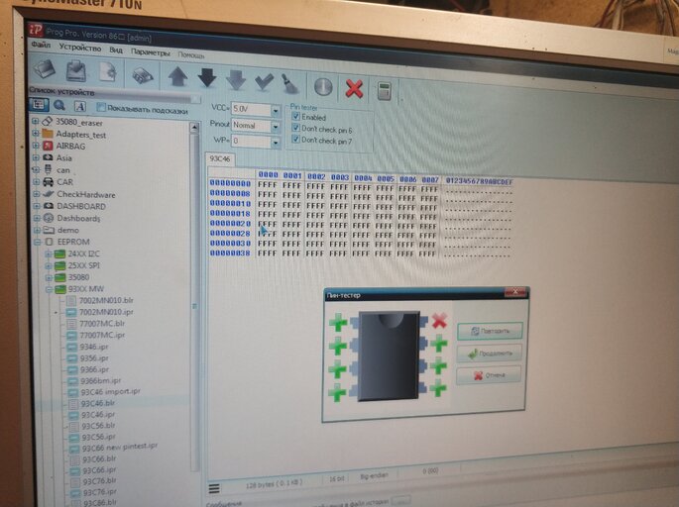679x507 pixels.
Task: Click the open file toolbar icon
Action: click(x=45, y=68)
